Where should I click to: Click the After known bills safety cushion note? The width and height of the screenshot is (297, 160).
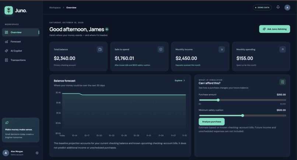[x=132, y=65]
